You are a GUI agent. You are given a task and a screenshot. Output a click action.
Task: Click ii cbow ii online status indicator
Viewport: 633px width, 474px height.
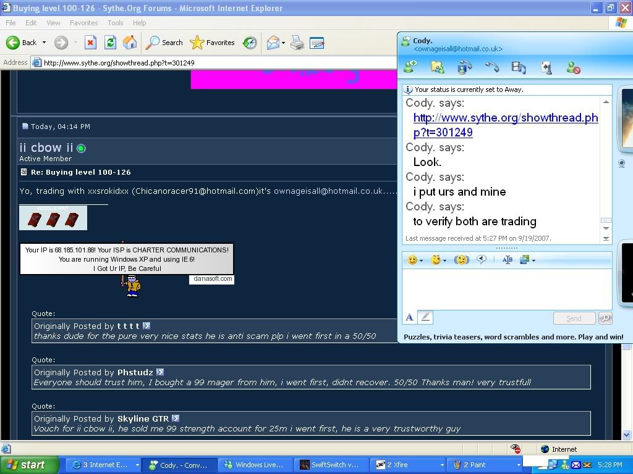[x=81, y=148]
